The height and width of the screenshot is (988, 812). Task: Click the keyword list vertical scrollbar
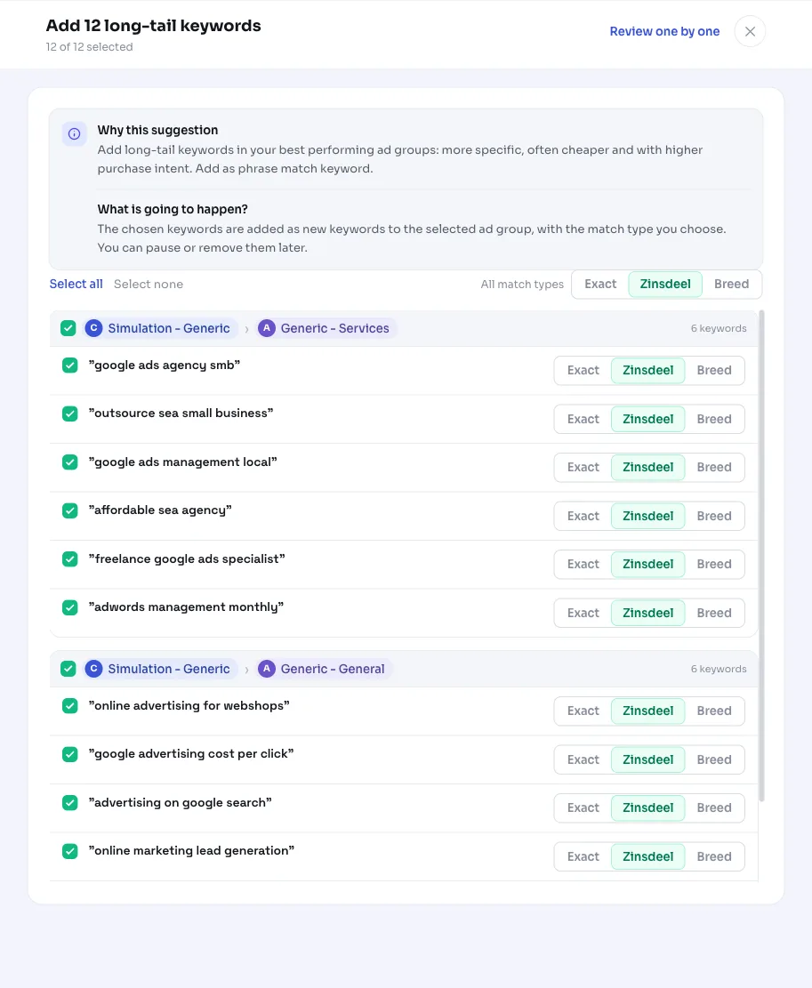coord(761,555)
